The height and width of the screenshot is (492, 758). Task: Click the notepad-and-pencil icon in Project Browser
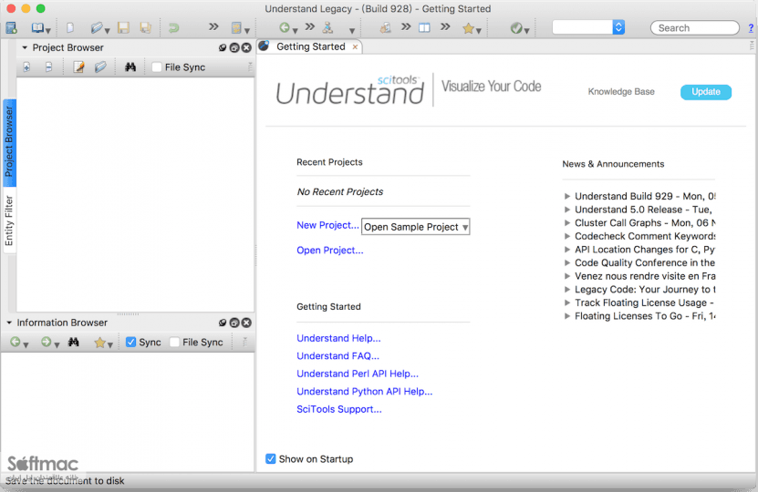pos(78,67)
